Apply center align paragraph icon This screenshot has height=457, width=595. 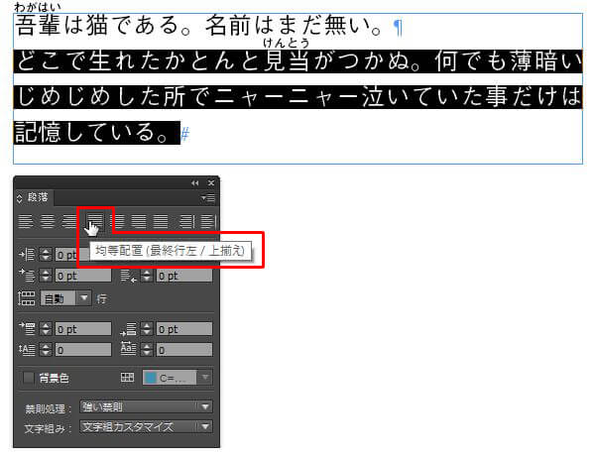[48, 221]
